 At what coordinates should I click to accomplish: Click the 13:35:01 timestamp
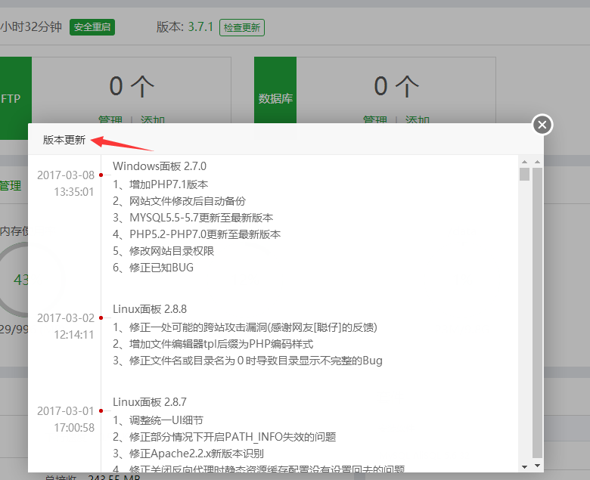coord(74,192)
